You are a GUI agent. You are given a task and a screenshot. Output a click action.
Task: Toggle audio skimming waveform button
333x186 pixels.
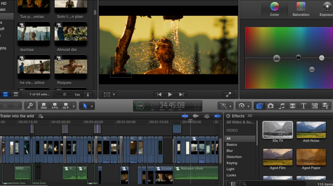(x=196, y=116)
